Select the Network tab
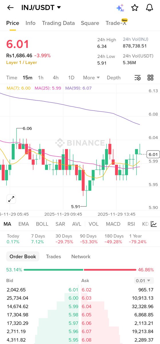 coord(81,257)
